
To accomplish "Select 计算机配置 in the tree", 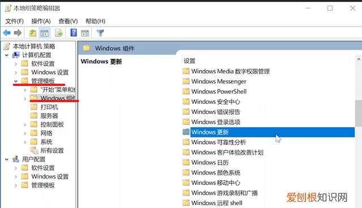I will click(36, 55).
